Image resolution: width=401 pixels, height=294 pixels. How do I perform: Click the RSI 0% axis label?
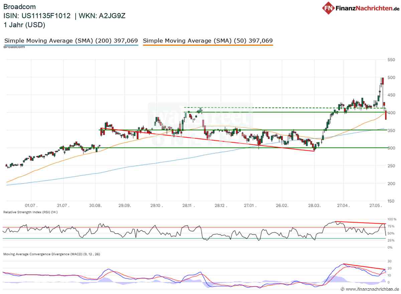(x=390, y=247)
